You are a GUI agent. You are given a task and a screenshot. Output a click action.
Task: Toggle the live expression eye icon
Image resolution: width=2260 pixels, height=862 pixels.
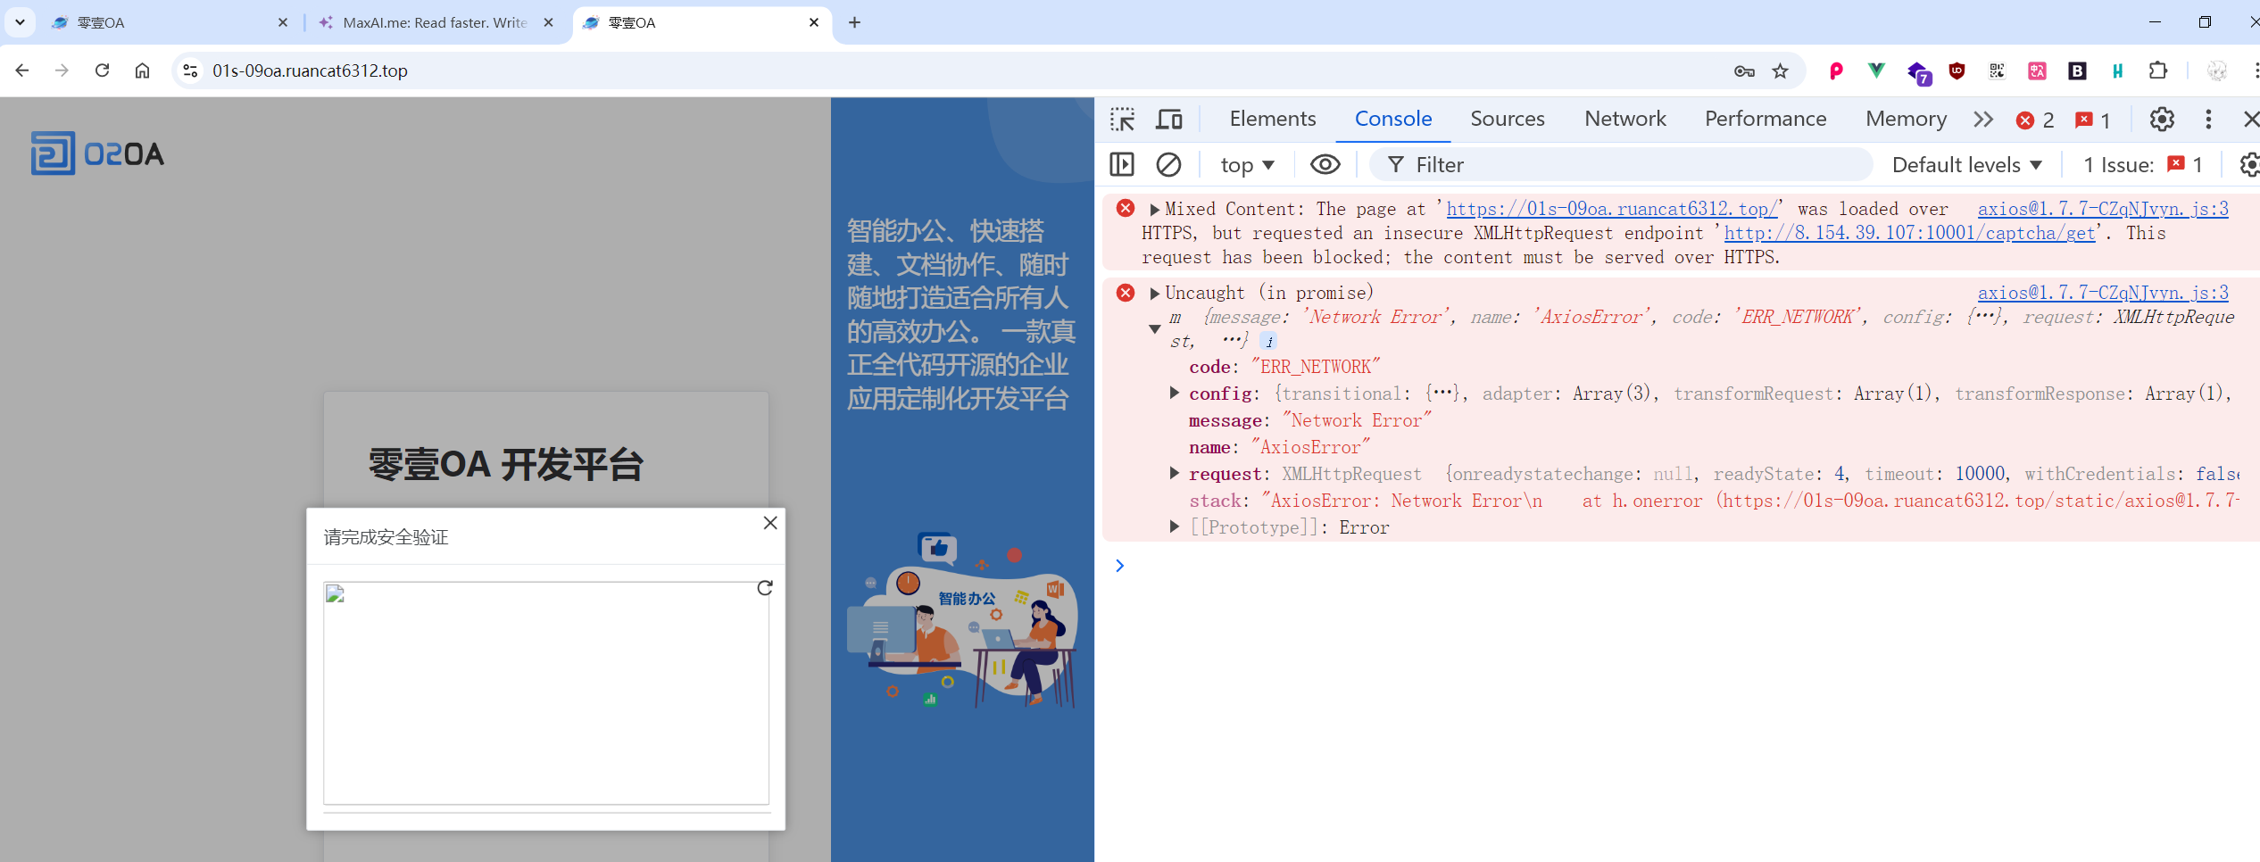click(1325, 164)
